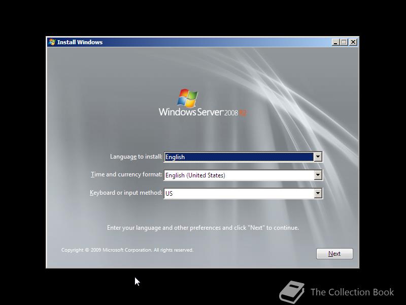Click the Install Windows title text
This screenshot has width=406, height=305.
pyautogui.click(x=80, y=42)
